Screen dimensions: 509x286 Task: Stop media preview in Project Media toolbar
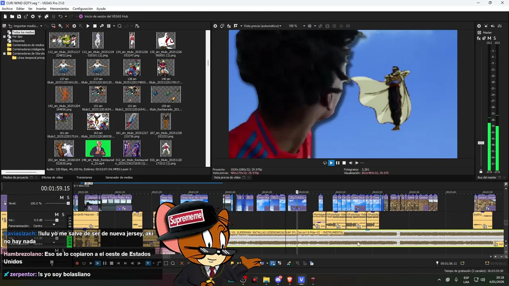click(95, 26)
